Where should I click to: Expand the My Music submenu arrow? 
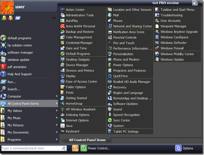coord(57,118)
